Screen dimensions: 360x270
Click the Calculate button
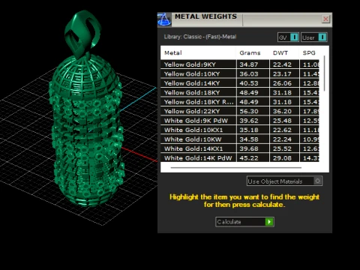point(244,222)
